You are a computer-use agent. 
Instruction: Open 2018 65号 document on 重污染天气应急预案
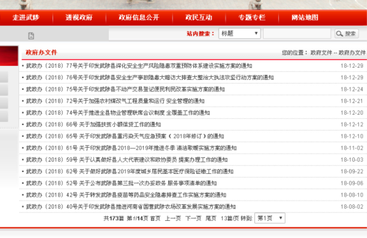[x=125, y=136]
